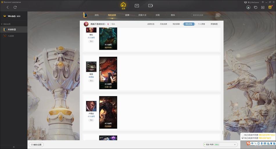276x149 pixels.
Task: Click the Sogou input method S logo
Action: click(248, 144)
